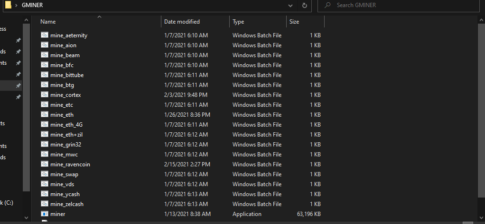Viewport: 485px width, 224px height.
Task: Click the mine_etc batch file icon
Action: (45, 105)
